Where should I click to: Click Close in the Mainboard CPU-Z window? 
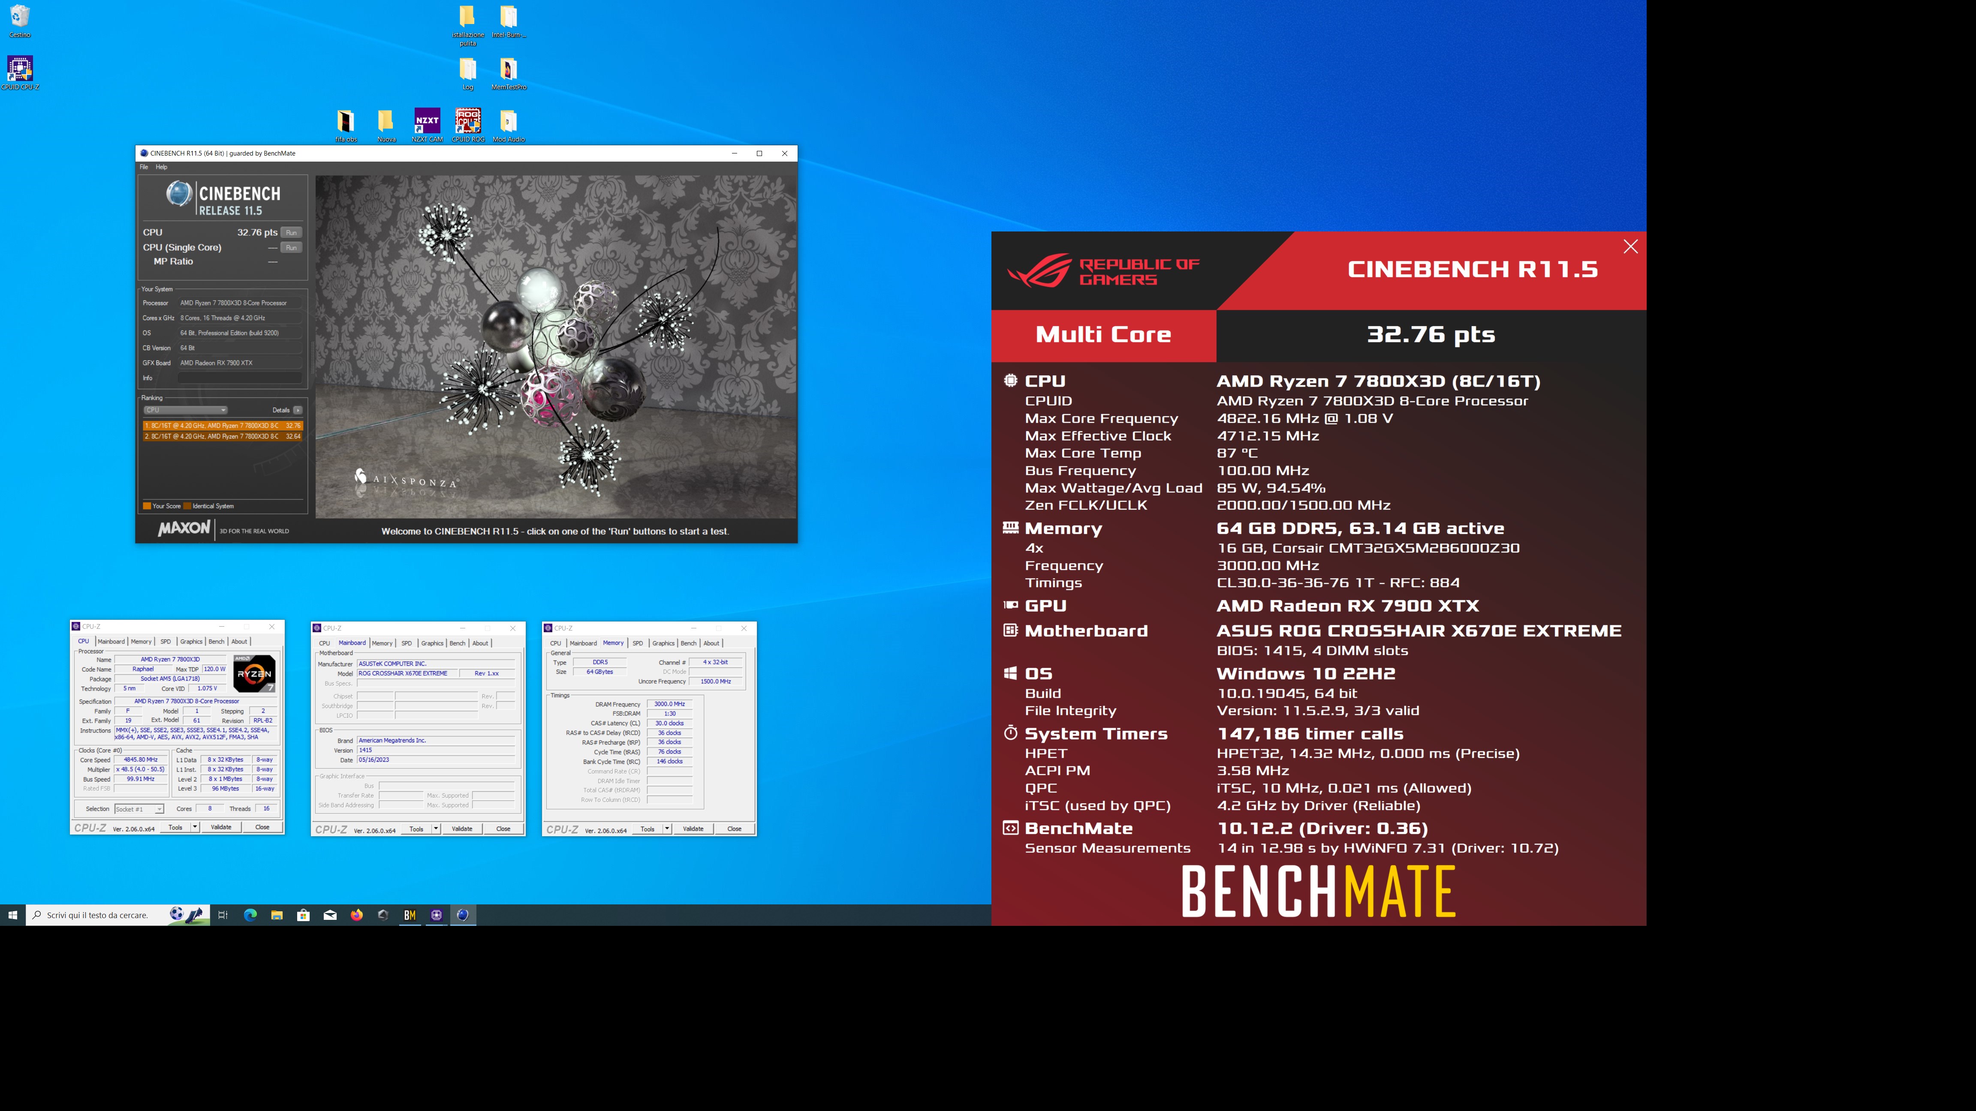[503, 829]
